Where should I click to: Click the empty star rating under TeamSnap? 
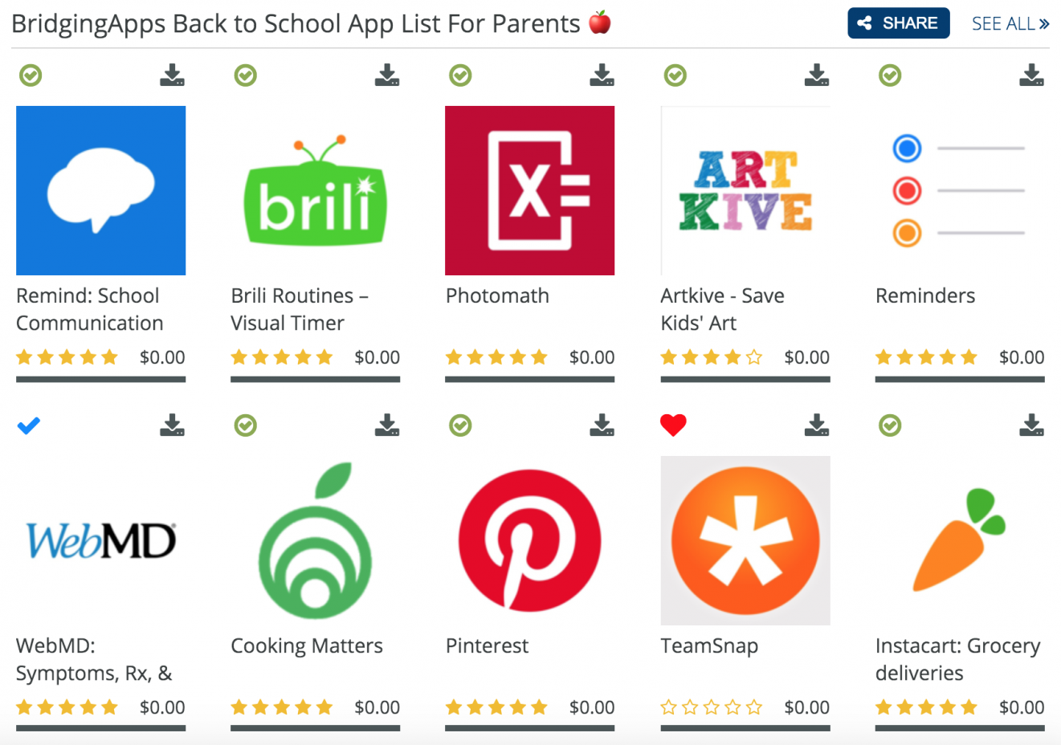(711, 707)
